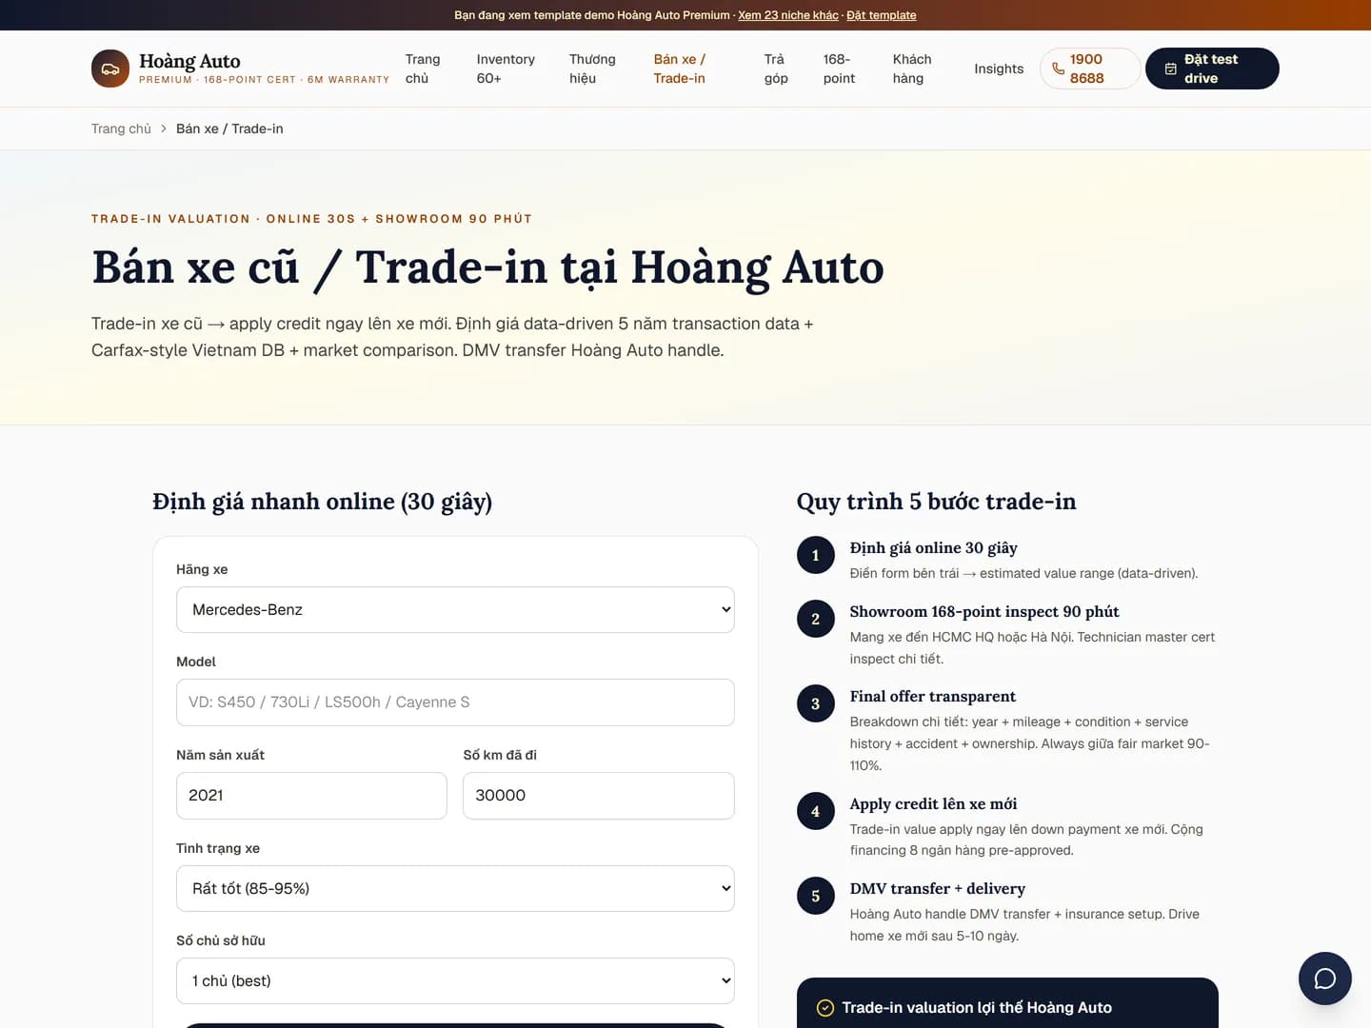Click the calendar icon in Đặt test drive
1371x1028 pixels.
click(x=1171, y=69)
